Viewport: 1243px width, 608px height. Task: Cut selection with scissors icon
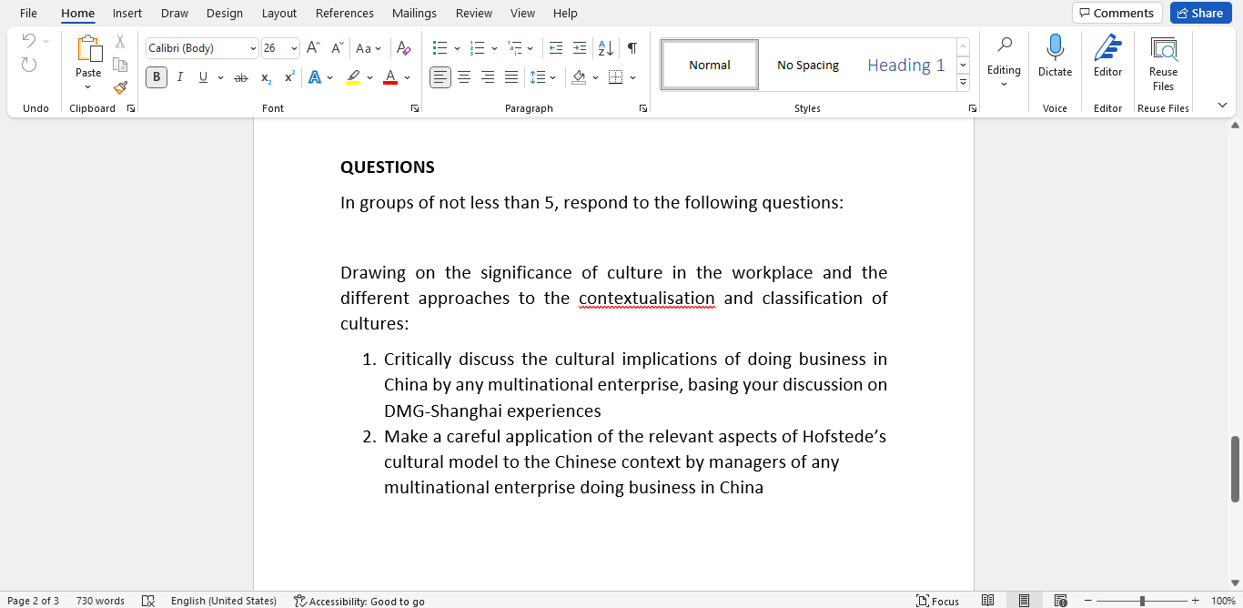[x=120, y=42]
